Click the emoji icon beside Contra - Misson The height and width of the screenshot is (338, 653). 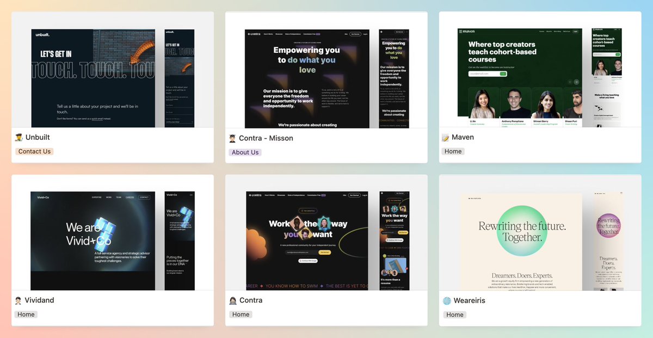(233, 139)
